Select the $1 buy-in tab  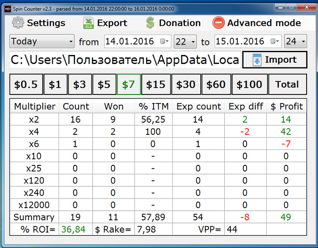click(55, 84)
